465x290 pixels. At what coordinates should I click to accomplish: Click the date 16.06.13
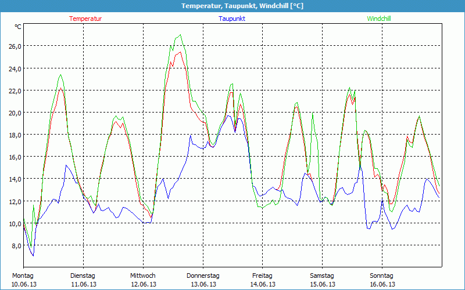(382, 285)
